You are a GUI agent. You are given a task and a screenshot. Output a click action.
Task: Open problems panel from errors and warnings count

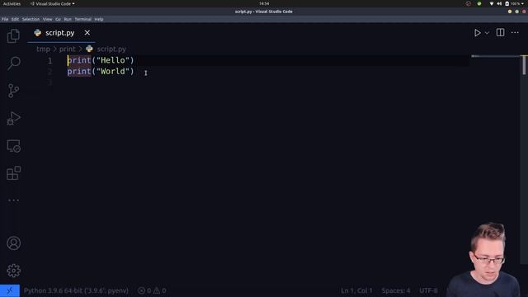point(152,290)
